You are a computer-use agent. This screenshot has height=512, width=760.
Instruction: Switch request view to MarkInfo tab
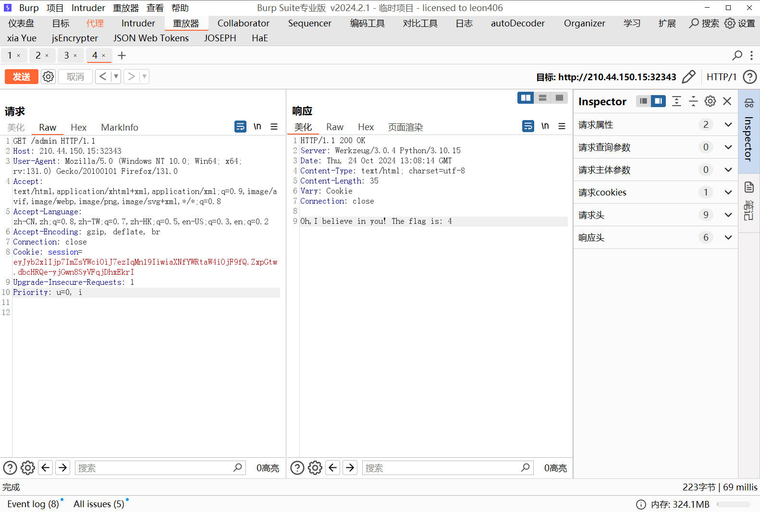pos(120,127)
